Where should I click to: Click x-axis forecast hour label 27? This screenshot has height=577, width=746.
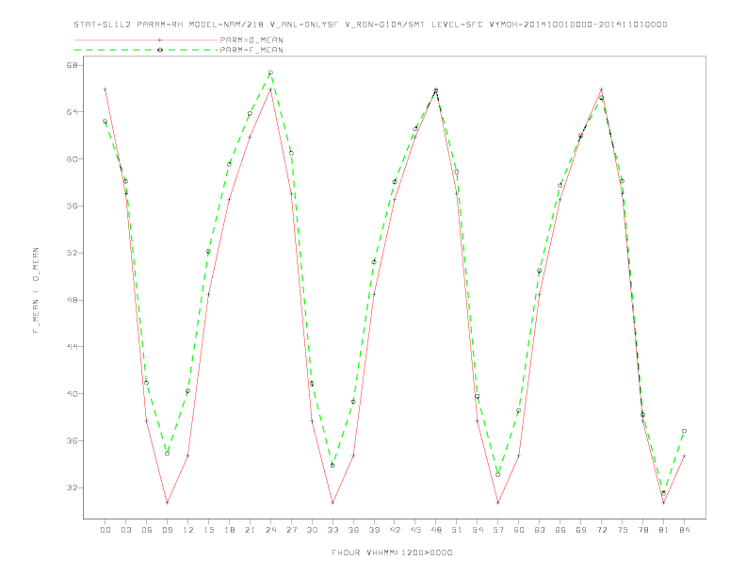click(x=291, y=530)
